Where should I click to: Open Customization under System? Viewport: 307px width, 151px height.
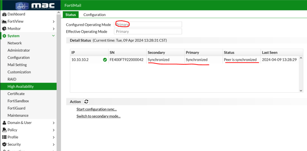[19, 72]
